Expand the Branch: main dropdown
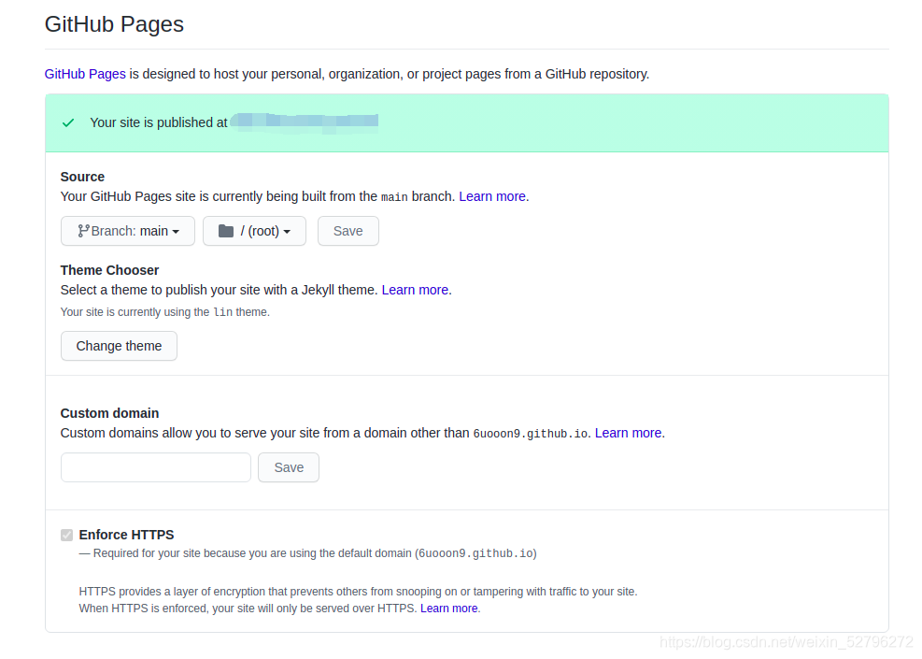The width and height of the screenshot is (922, 659). click(128, 231)
